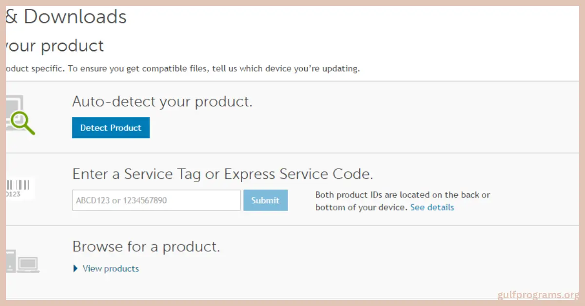Click the 'Both product IDs are located' hint
585x306 pixels.
402,195
